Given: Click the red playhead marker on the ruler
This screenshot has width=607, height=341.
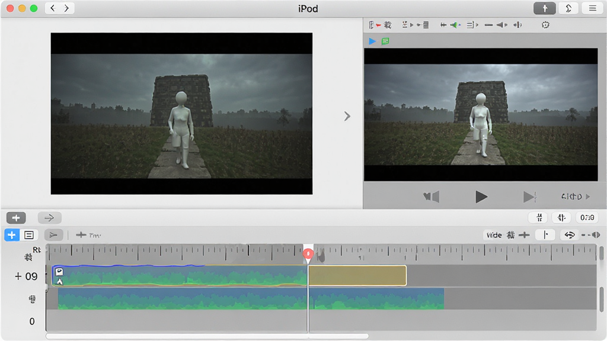Looking at the screenshot, I should pos(308,254).
